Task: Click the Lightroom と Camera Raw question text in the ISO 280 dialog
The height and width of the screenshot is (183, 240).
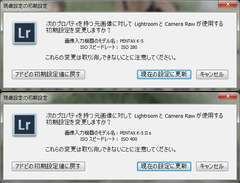Action: click(135, 27)
